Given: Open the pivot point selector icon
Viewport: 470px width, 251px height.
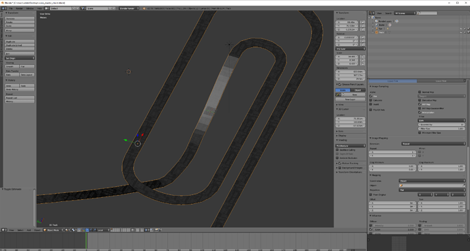Looking at the screenshot, I should (x=74, y=230).
